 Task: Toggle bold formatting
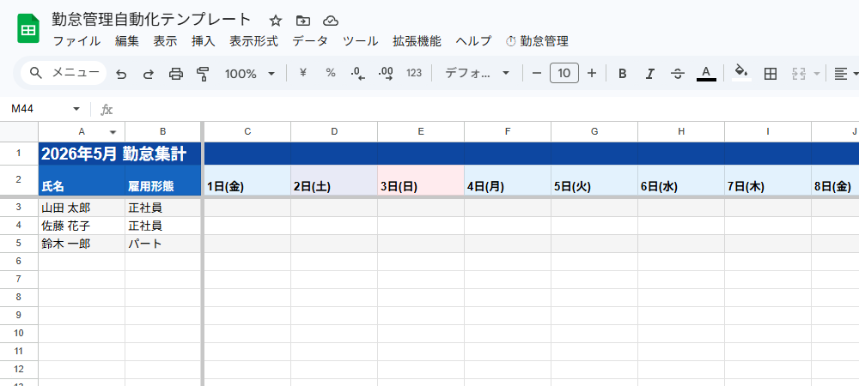[x=622, y=73]
